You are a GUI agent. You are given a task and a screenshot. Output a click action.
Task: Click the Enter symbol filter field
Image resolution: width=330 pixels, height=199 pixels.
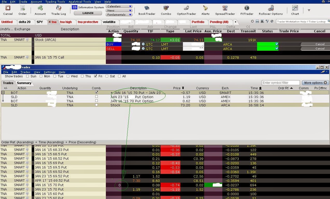(x=281, y=83)
